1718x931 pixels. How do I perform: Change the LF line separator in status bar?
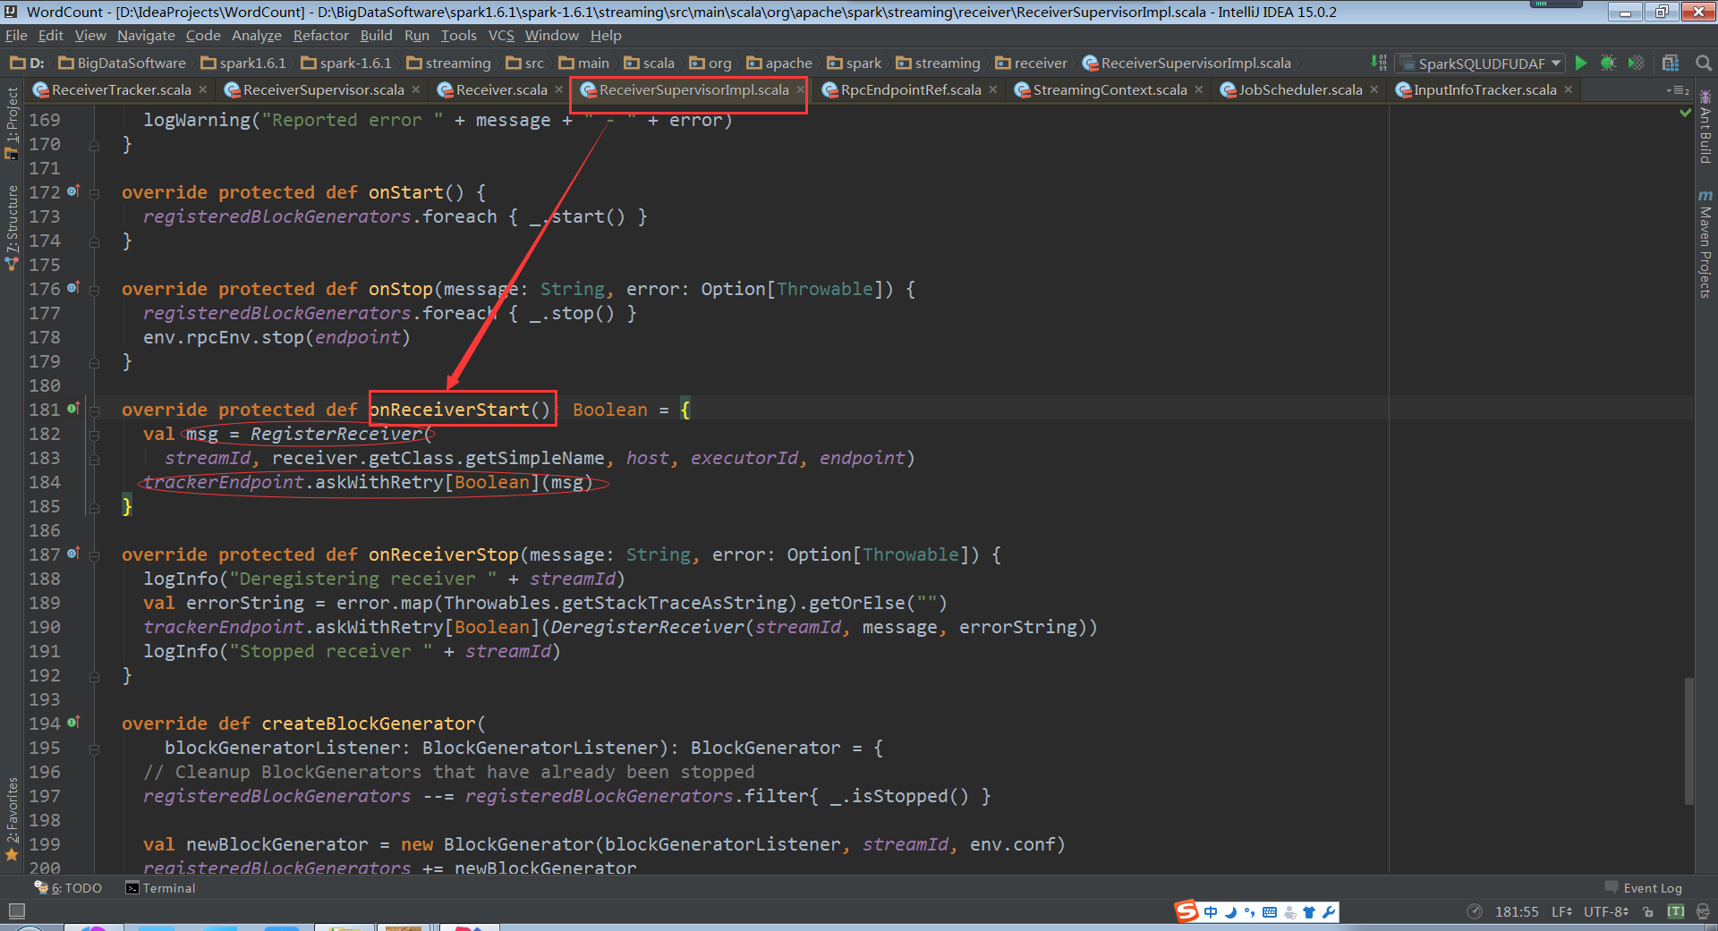(x=1561, y=911)
